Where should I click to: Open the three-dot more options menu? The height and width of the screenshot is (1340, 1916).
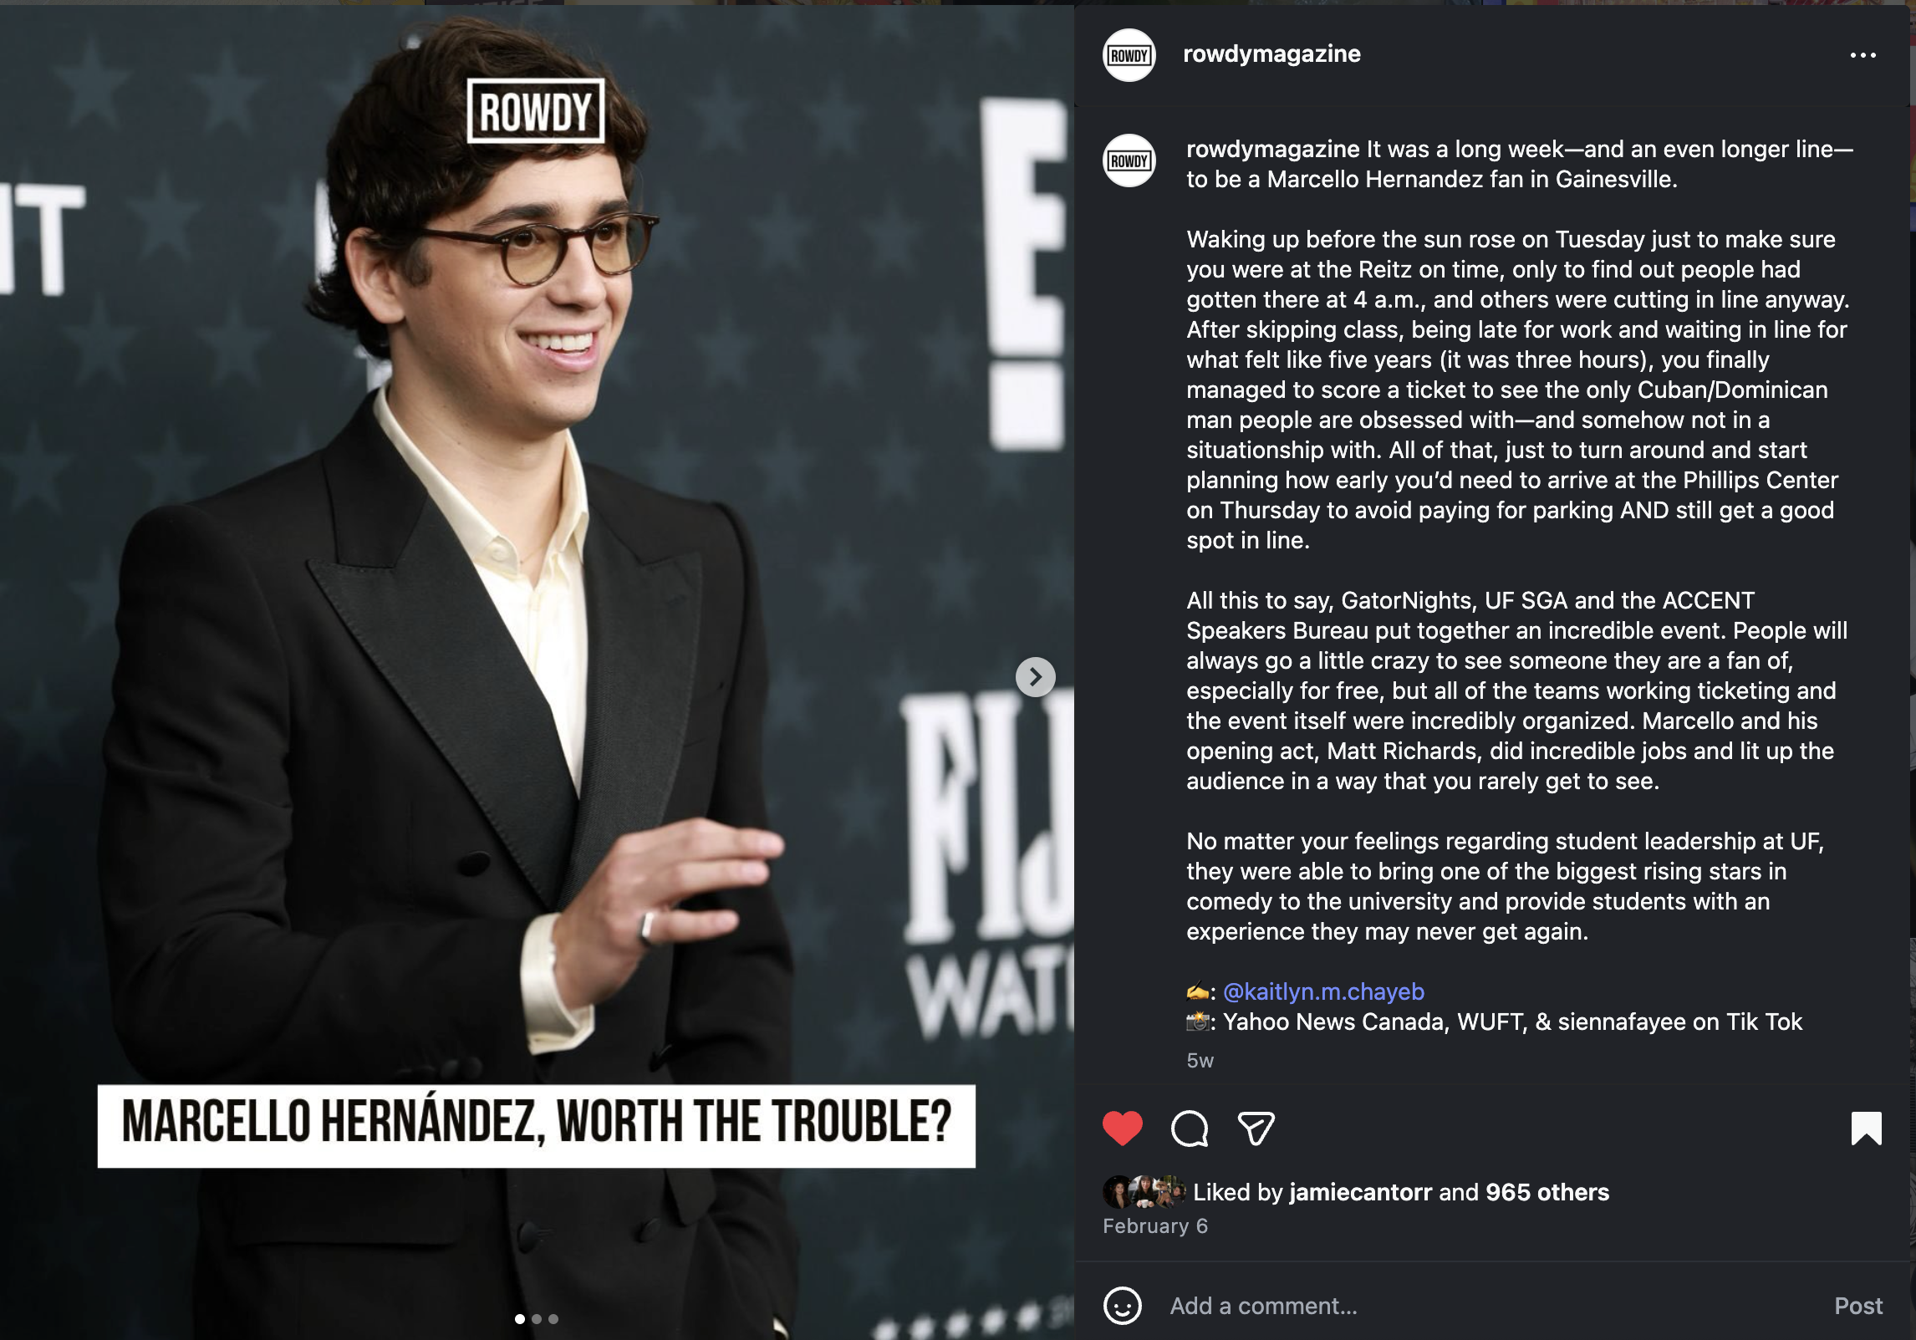pyautogui.click(x=1862, y=55)
